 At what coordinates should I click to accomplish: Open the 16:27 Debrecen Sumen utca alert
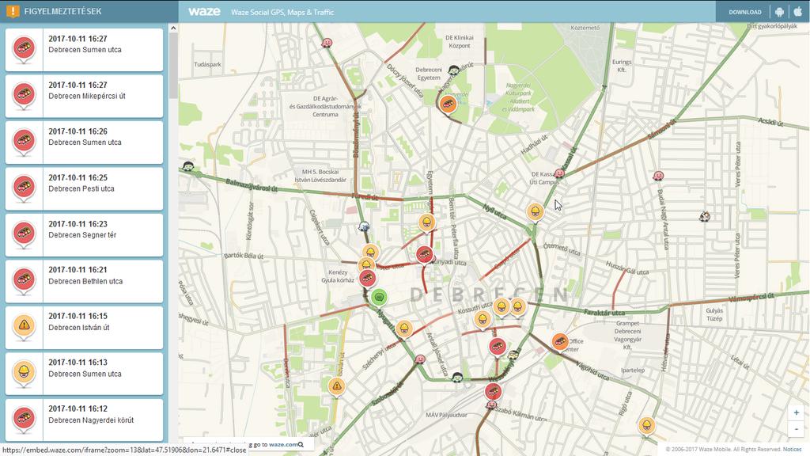click(84, 50)
